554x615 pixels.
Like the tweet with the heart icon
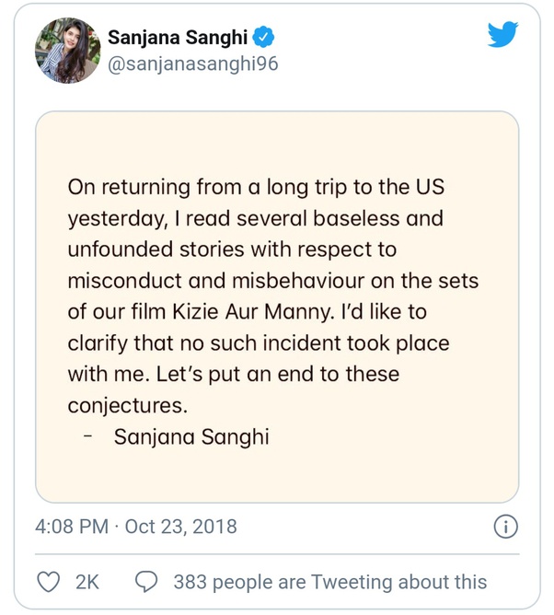point(48,581)
